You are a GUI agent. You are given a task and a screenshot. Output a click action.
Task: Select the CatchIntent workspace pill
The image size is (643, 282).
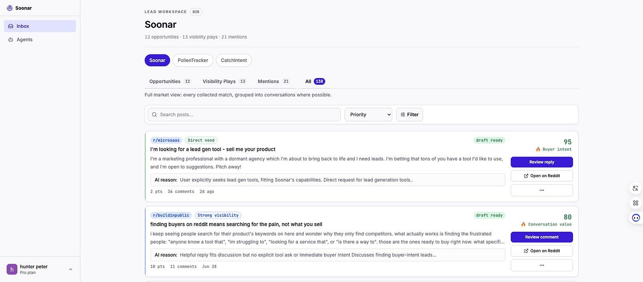(234, 60)
